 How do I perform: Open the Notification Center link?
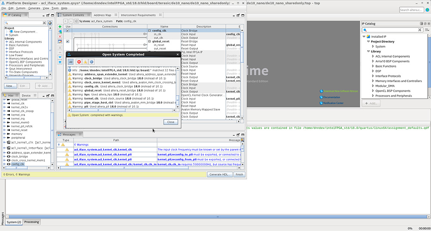[x=333, y=103]
